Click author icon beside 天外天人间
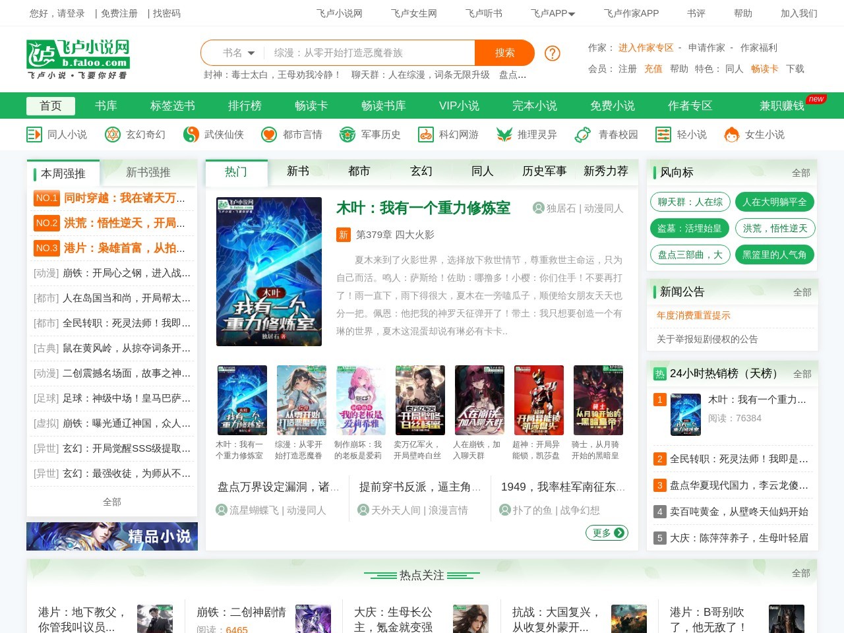 click(363, 510)
